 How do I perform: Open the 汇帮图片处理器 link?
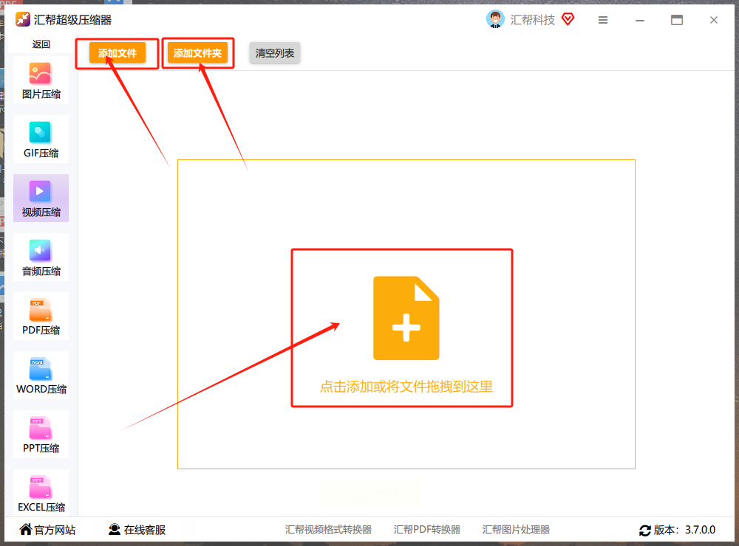(516, 530)
